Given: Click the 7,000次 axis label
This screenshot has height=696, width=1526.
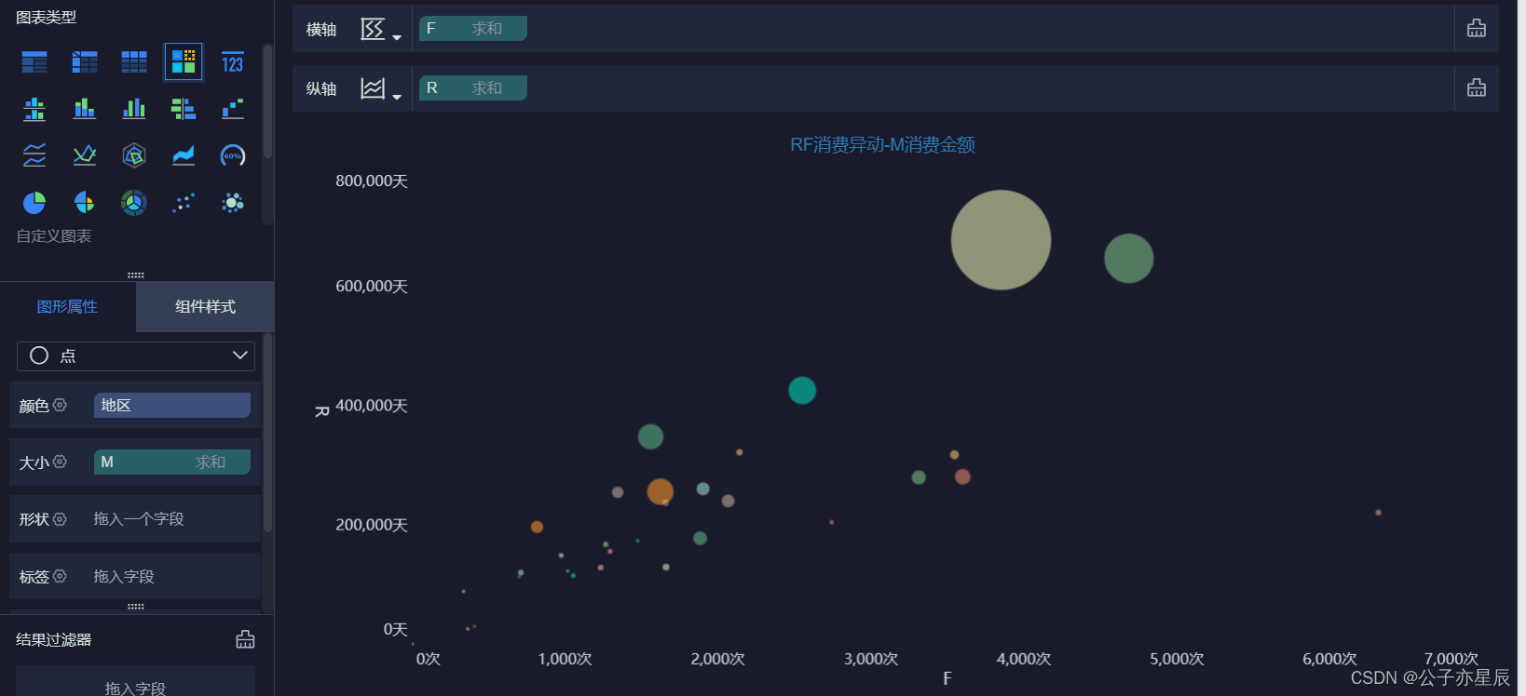Looking at the screenshot, I should point(1451,659).
